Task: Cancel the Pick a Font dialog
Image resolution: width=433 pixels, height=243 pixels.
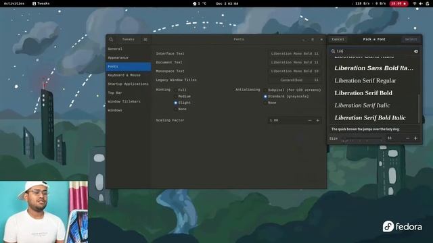Action: click(x=338, y=39)
